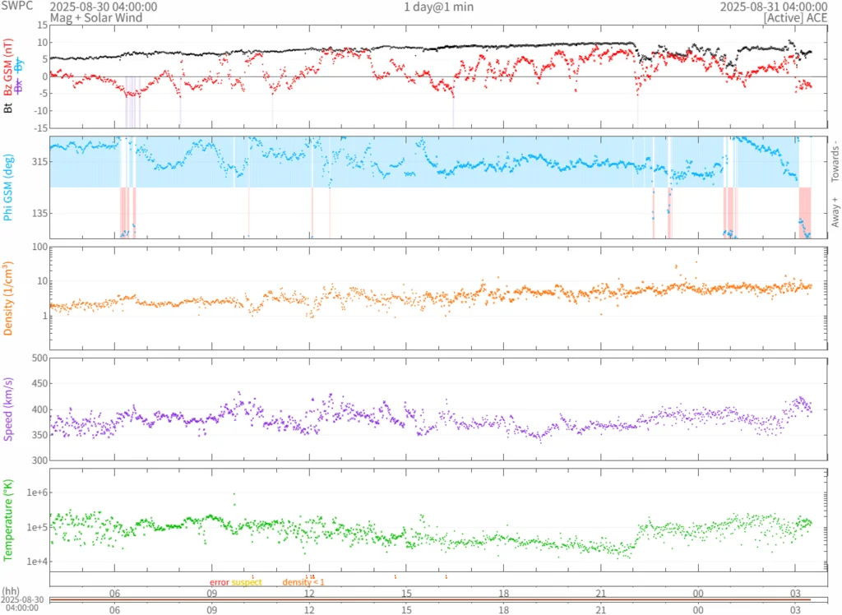
Task: Click the red 'error' legend entry
Action: pyautogui.click(x=219, y=582)
